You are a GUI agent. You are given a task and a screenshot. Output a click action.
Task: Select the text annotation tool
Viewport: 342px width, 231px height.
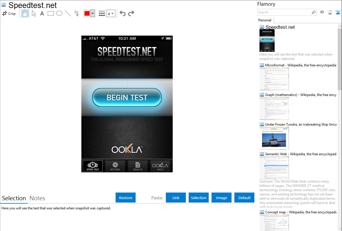tap(42, 13)
